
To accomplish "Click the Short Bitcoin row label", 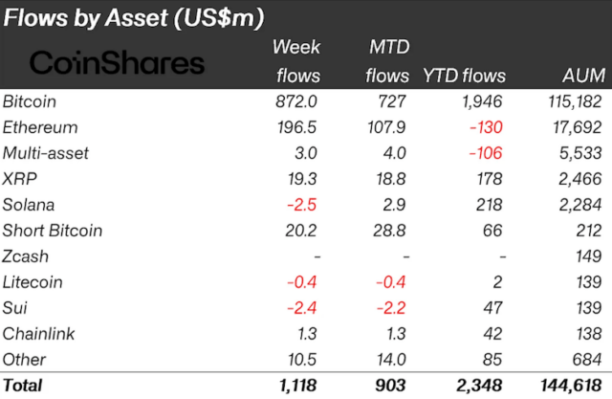I will (52, 230).
